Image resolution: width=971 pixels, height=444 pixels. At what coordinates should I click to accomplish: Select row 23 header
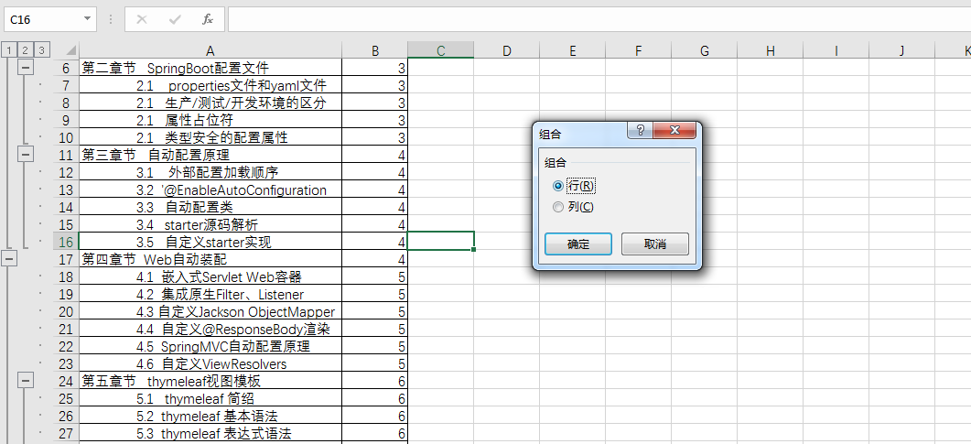[66, 363]
